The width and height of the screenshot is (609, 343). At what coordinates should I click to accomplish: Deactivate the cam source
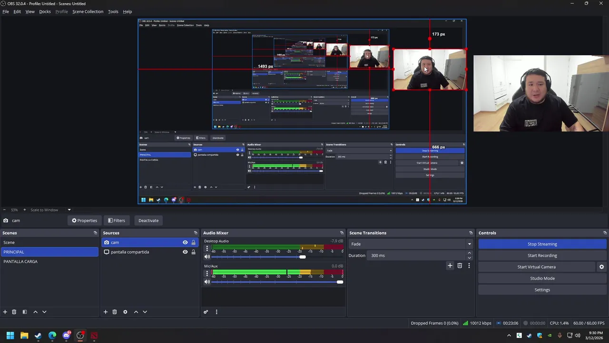pyautogui.click(x=148, y=221)
